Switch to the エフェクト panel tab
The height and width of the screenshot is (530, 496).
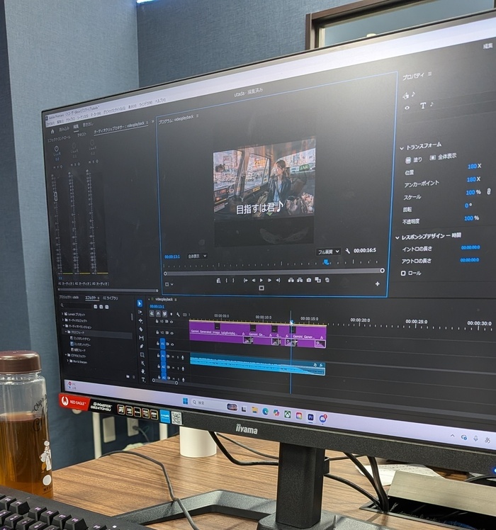(x=91, y=298)
